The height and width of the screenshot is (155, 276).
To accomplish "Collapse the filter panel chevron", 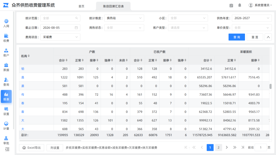I will point(268,37).
